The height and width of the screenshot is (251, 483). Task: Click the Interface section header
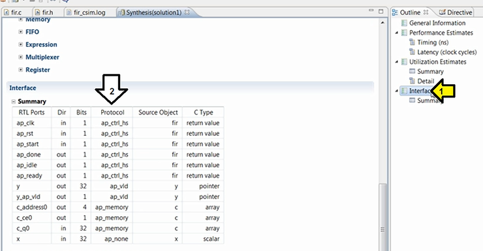190,88
